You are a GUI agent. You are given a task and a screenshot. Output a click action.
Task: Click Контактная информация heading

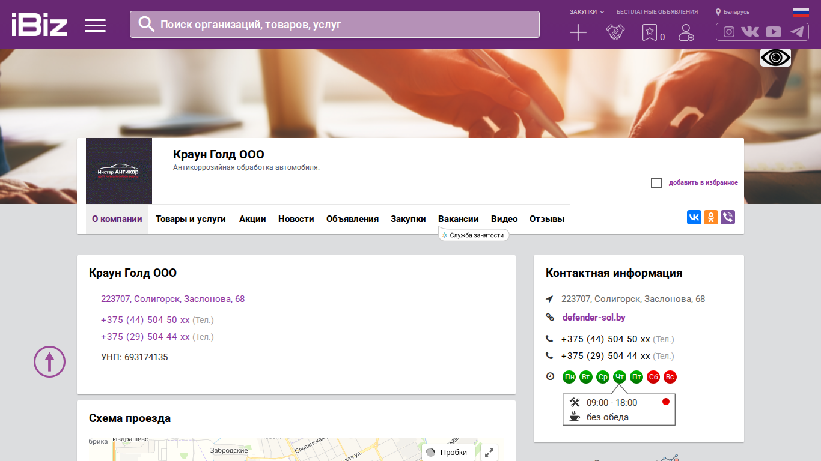pos(614,273)
